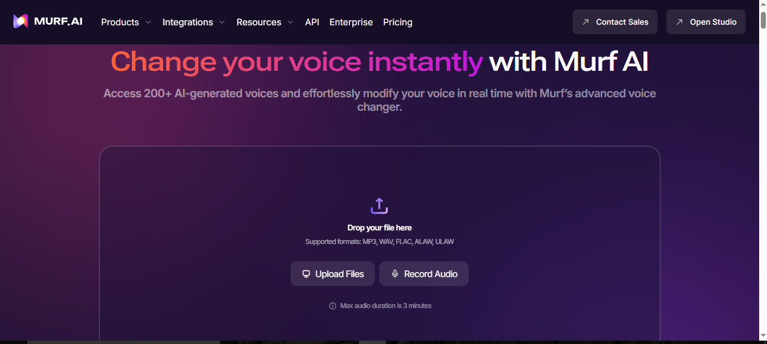
Task: Click the "Drop your file here" text
Action: (x=379, y=228)
